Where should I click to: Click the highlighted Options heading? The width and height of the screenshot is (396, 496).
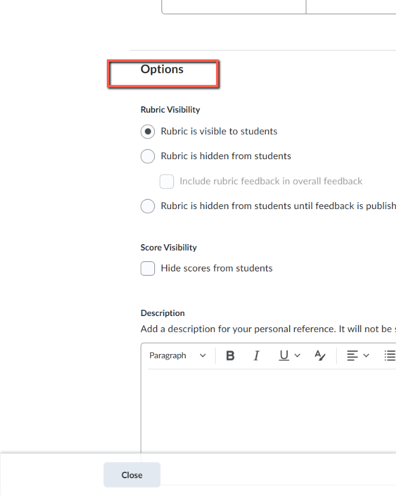coord(163,69)
